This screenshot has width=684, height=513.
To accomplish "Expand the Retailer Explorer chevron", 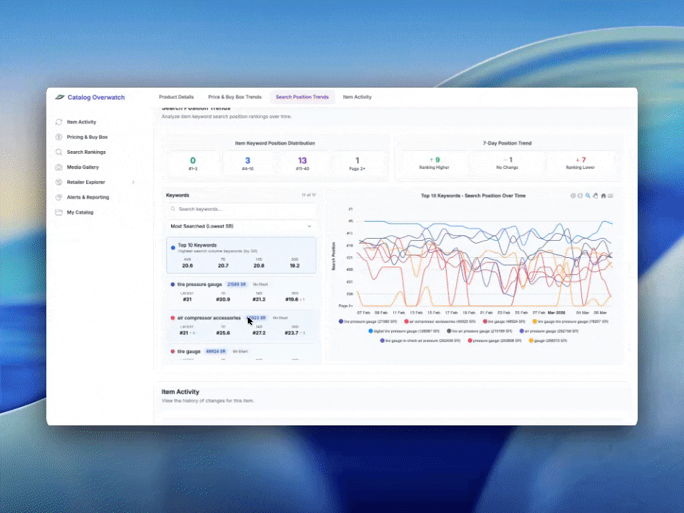I will pos(133,182).
